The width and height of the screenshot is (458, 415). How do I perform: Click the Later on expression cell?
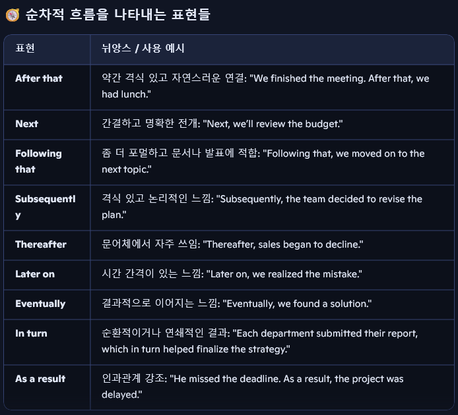point(35,274)
